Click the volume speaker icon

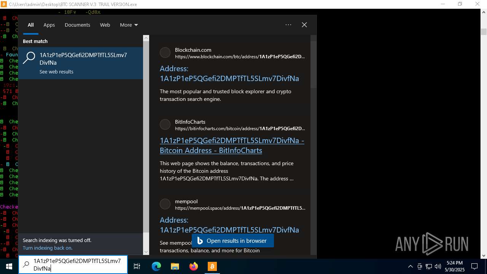click(438, 266)
